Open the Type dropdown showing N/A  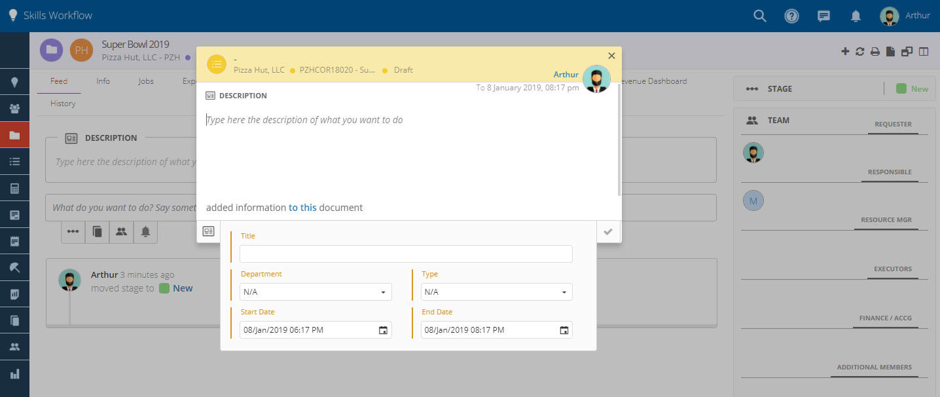496,292
